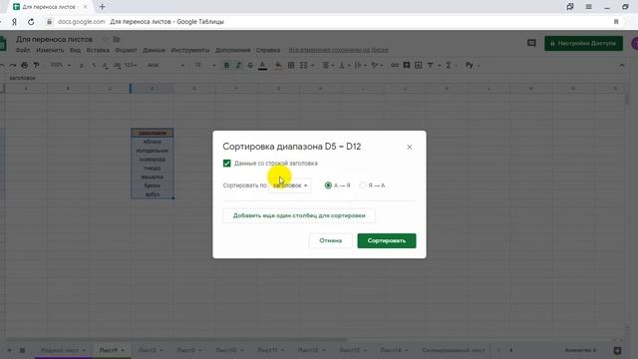This screenshot has height=359, width=638.
Task: Click the Insert link icon
Action: coord(395,65)
